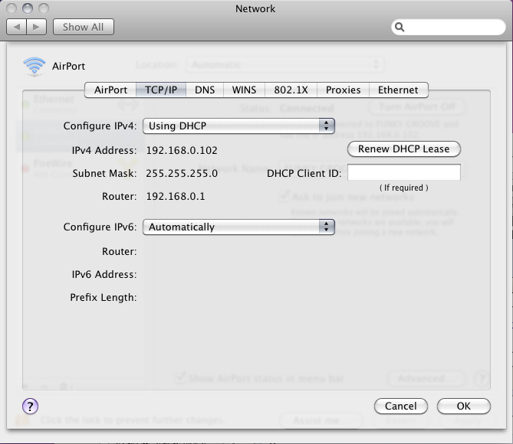Click OK to confirm settings
Image resolution: width=513 pixels, height=444 pixels.
pyautogui.click(x=464, y=406)
